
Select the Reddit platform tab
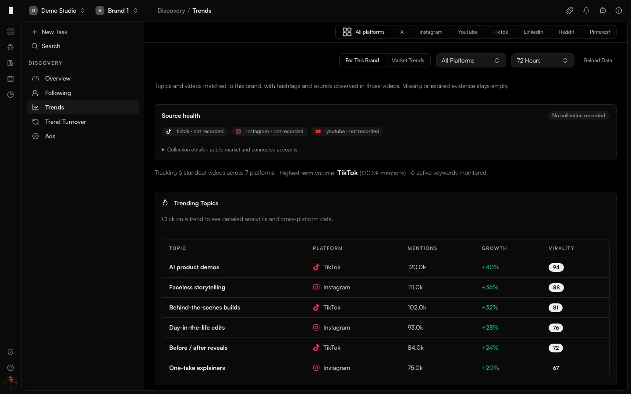pyautogui.click(x=567, y=32)
